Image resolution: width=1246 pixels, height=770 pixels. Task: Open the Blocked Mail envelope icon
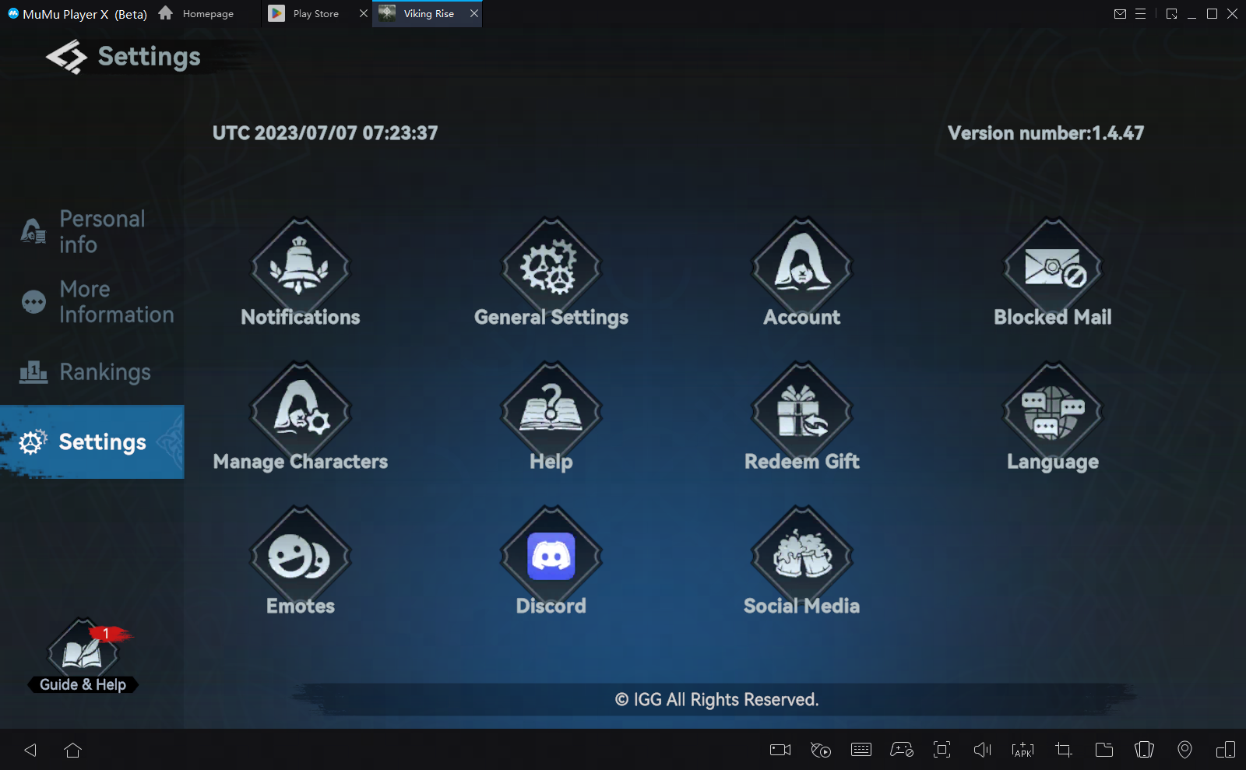point(1053,267)
